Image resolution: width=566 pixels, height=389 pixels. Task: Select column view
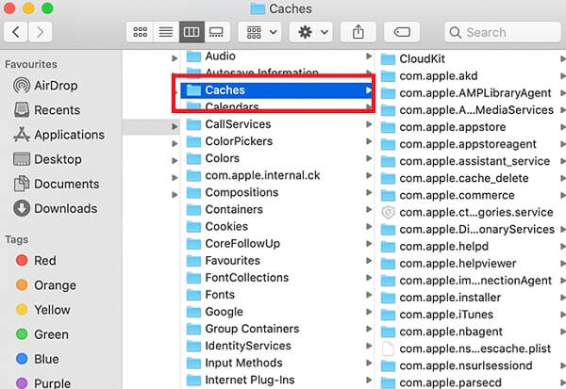pos(191,32)
